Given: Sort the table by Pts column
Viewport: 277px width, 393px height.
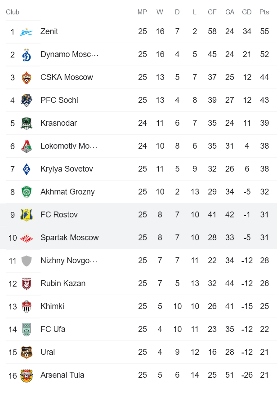Looking at the screenshot, I should pyautogui.click(x=264, y=12).
